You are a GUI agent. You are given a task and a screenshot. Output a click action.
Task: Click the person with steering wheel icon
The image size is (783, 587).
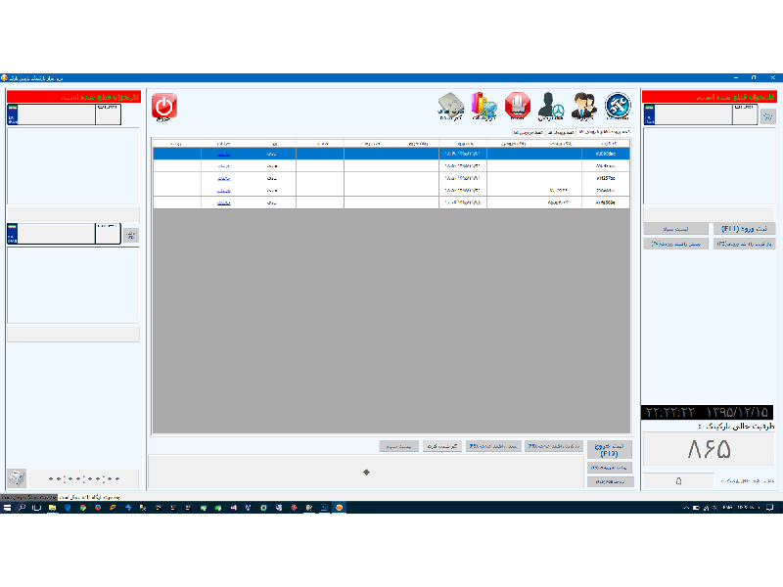[x=551, y=106]
